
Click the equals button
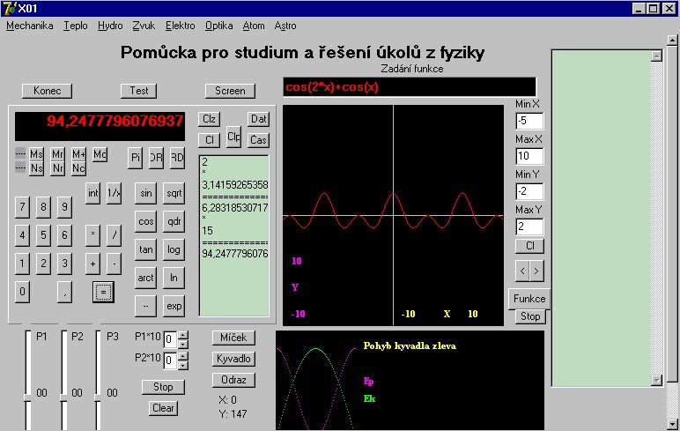click(103, 292)
